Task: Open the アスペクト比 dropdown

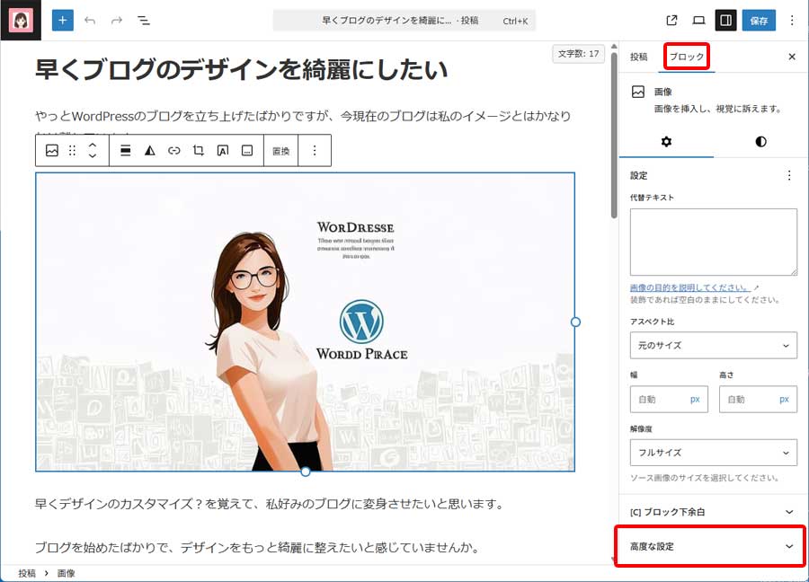Action: [713, 345]
